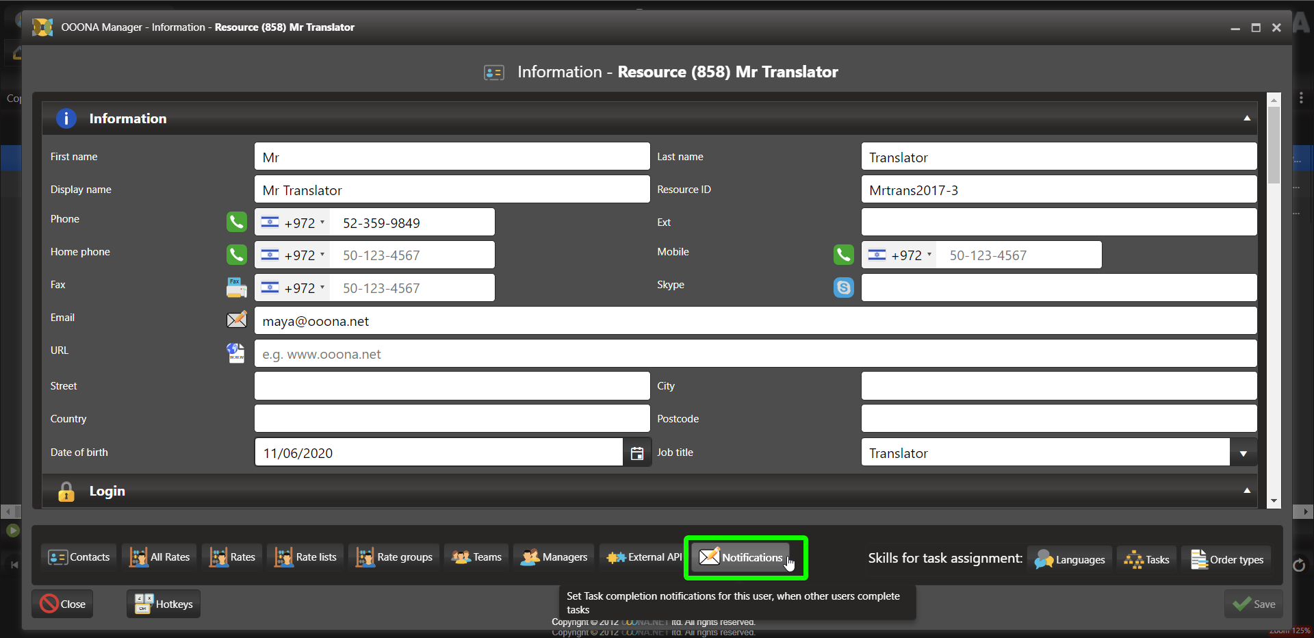Open the Rate groups panel
The height and width of the screenshot is (638, 1314).
pos(394,557)
